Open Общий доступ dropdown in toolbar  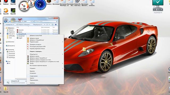point(37,25)
